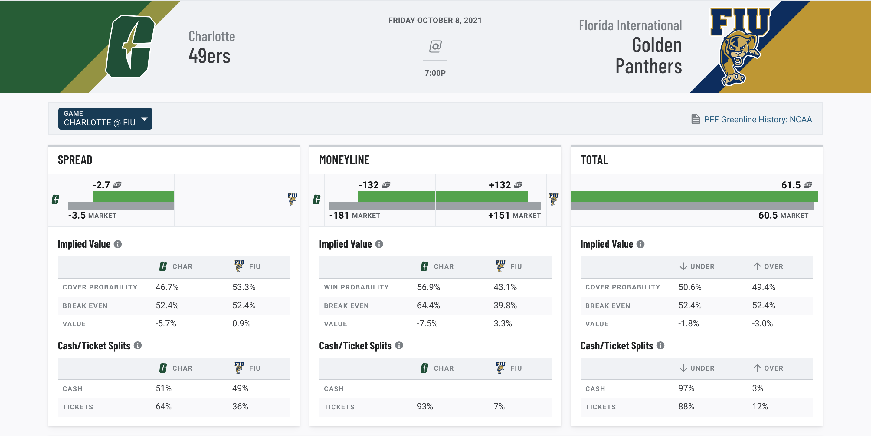871x436 pixels.
Task: Click Charlotte logo left of spread bar
Action: click(55, 200)
